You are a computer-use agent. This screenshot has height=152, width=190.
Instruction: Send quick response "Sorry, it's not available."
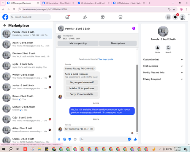tap(82, 94)
